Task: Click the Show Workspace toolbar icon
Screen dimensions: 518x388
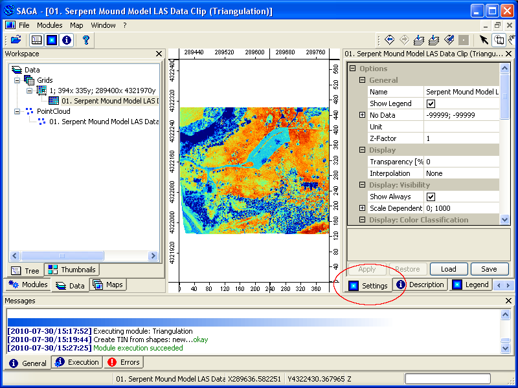Action: 36,39
